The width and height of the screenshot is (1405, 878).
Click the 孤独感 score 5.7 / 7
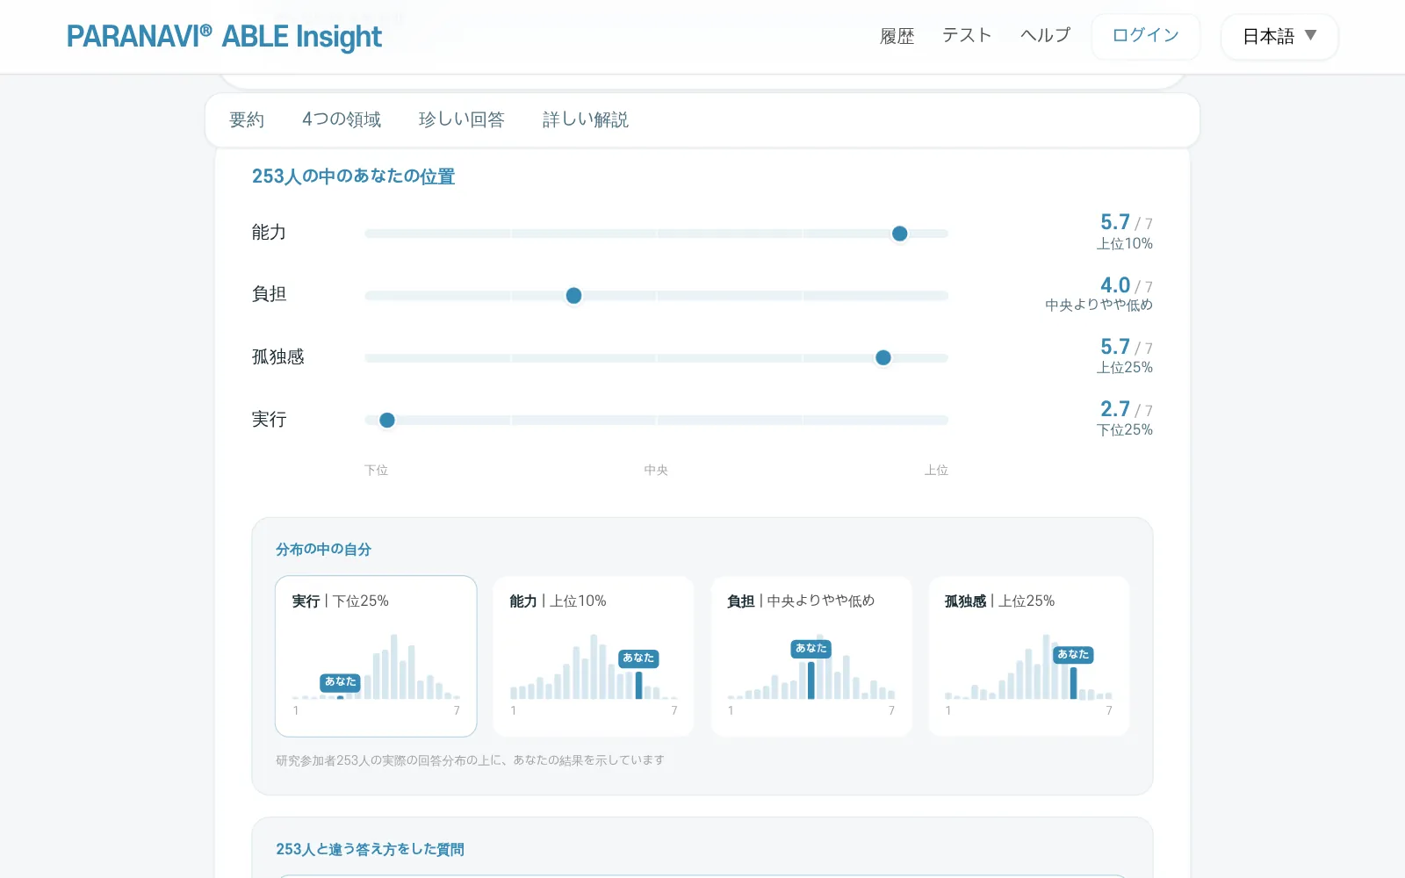1126,347
